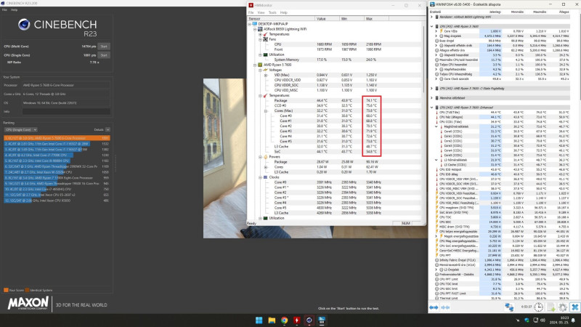
Task: Collapse the Clocks node in HWMonitor
Action: click(260, 177)
